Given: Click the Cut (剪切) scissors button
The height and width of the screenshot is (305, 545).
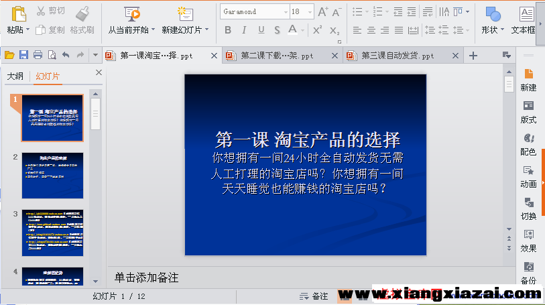Looking at the screenshot, I should tap(50, 11).
